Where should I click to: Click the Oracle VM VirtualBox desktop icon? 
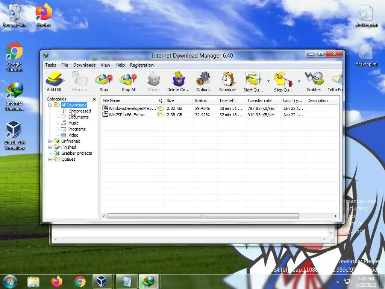(x=14, y=135)
